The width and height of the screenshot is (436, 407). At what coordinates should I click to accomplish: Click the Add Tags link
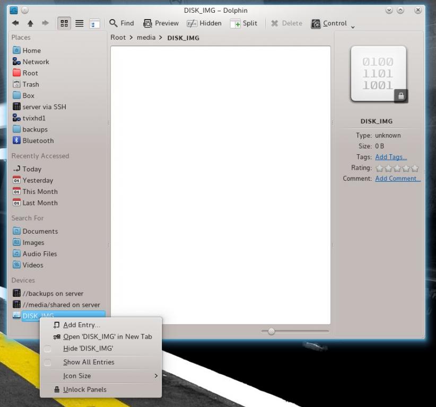pyautogui.click(x=391, y=157)
